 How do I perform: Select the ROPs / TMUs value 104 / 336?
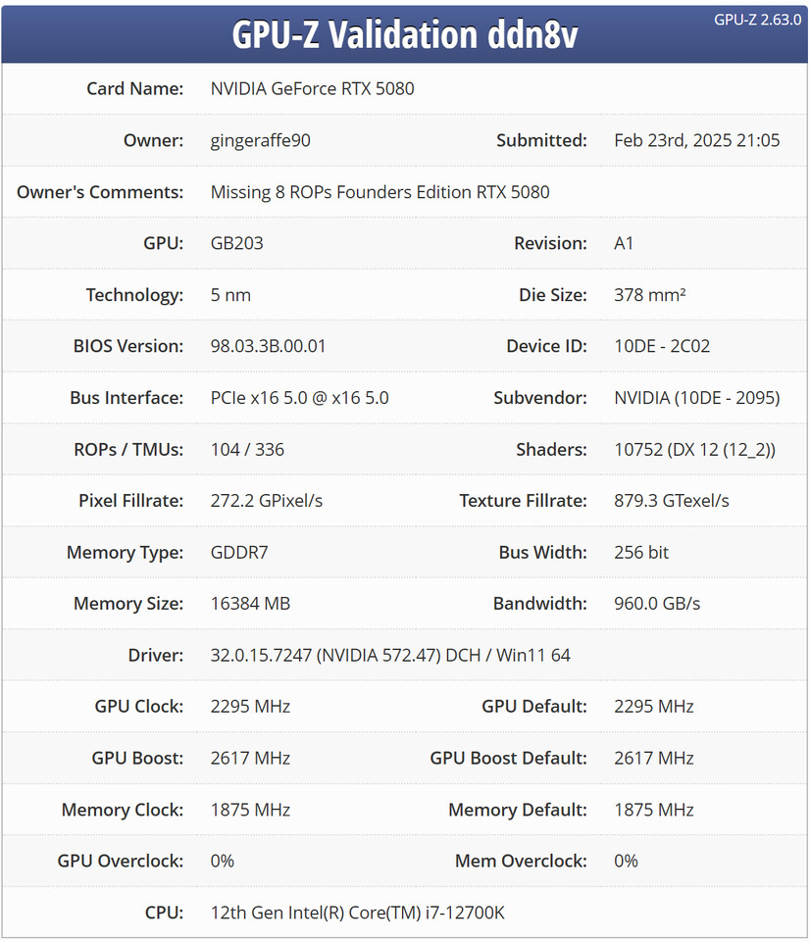[247, 450]
